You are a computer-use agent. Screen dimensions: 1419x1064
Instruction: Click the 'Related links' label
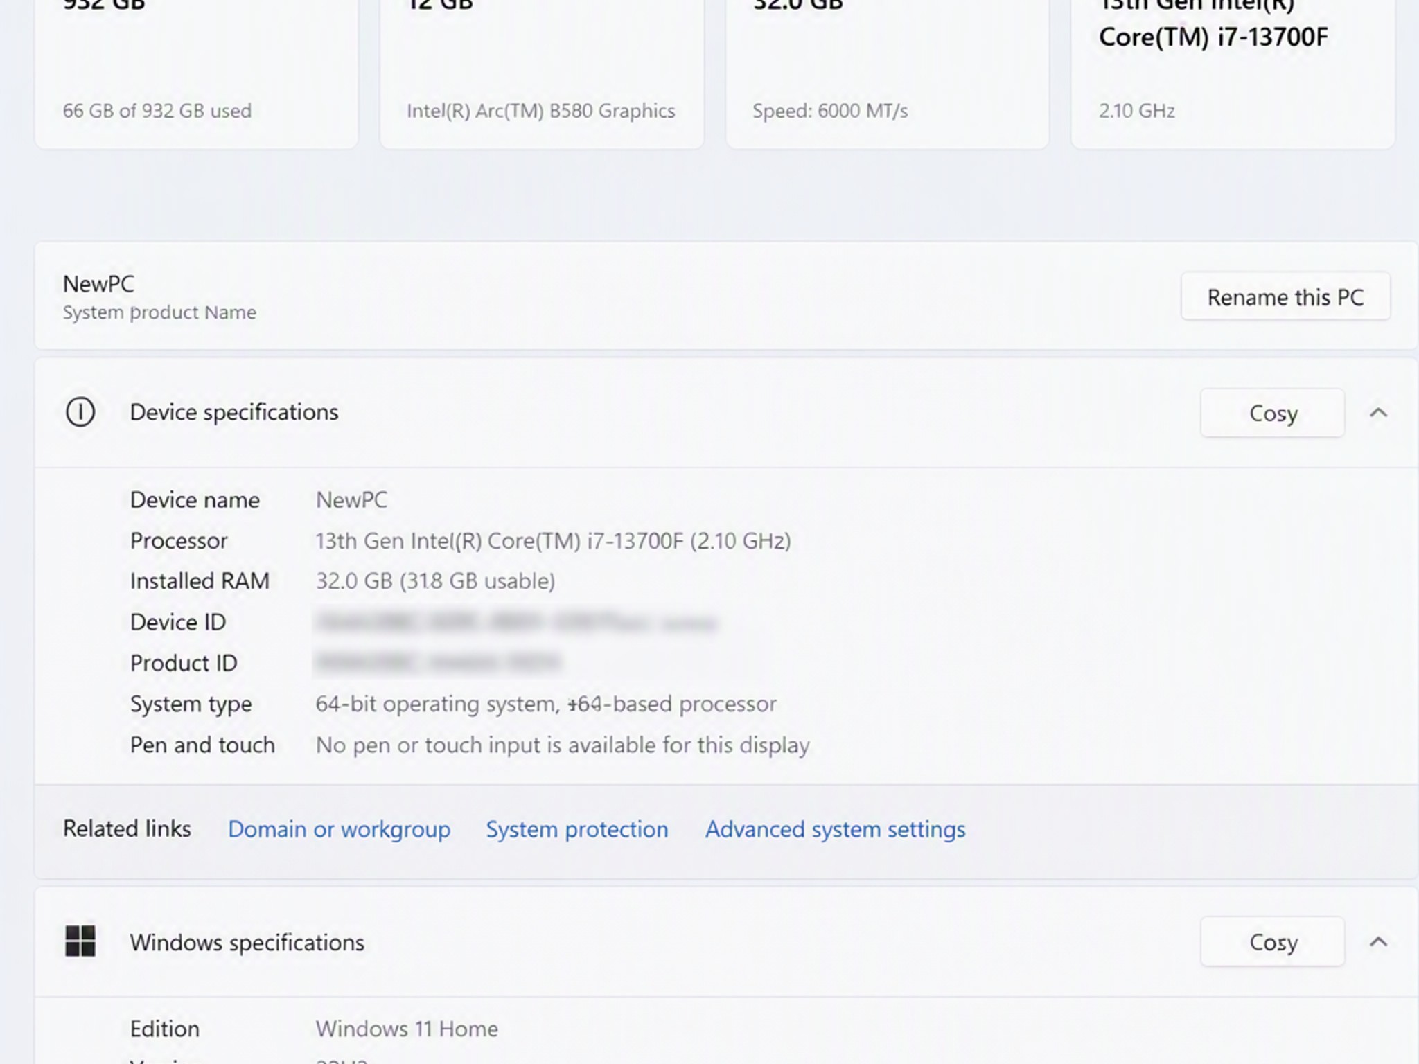127,828
